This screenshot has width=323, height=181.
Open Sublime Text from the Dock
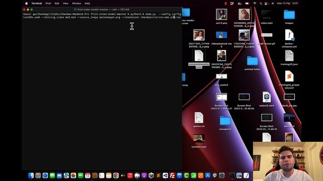(x=158, y=175)
